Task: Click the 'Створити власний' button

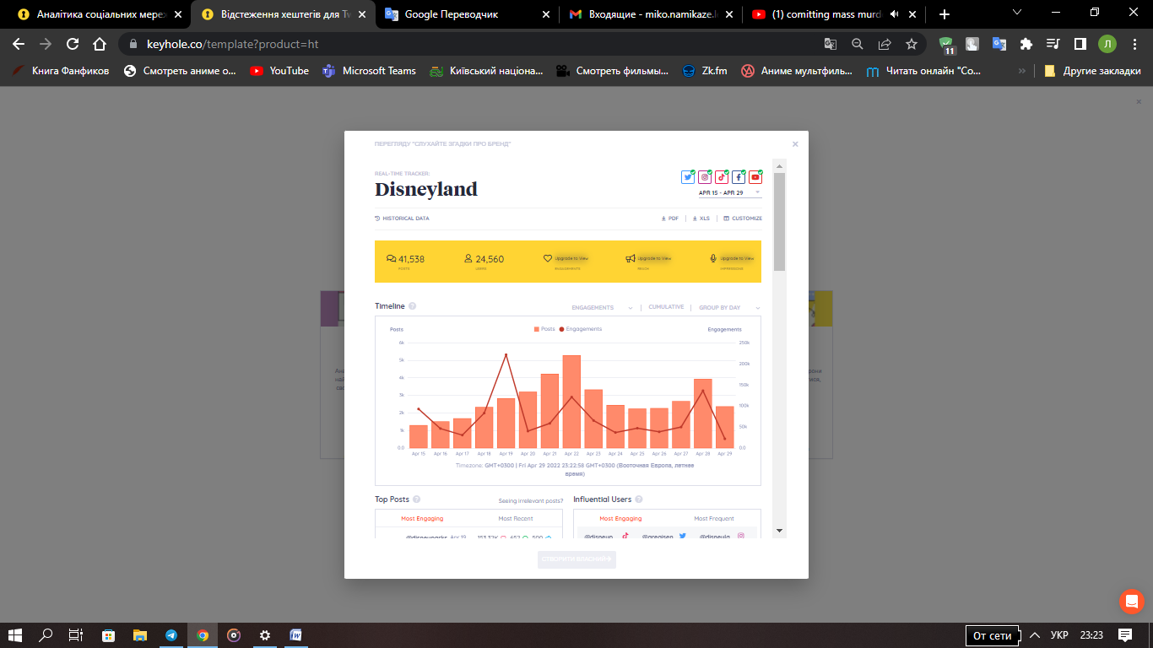Action: point(576,559)
